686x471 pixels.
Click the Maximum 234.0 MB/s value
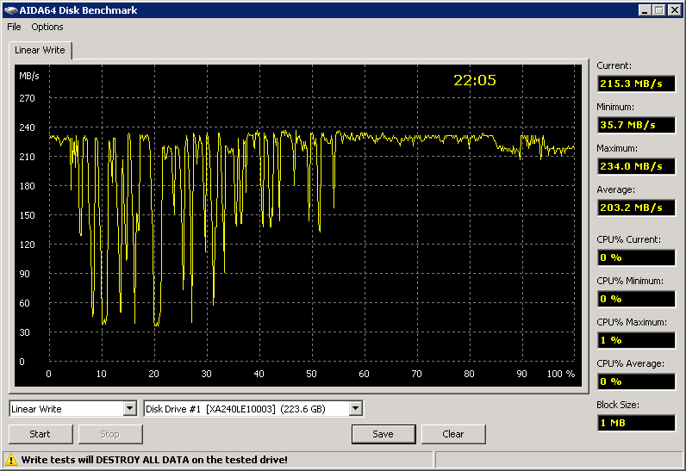[636, 166]
